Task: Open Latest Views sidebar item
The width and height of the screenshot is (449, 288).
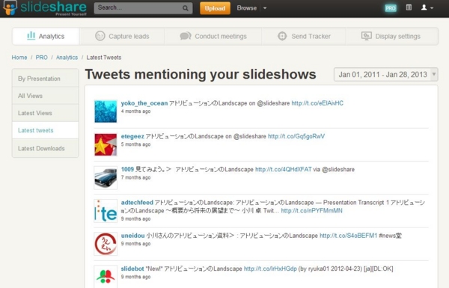Action: click(45, 113)
